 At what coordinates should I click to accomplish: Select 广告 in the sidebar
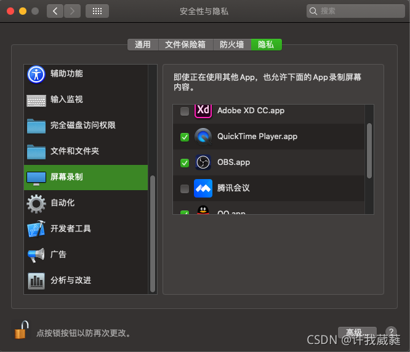pos(86,255)
